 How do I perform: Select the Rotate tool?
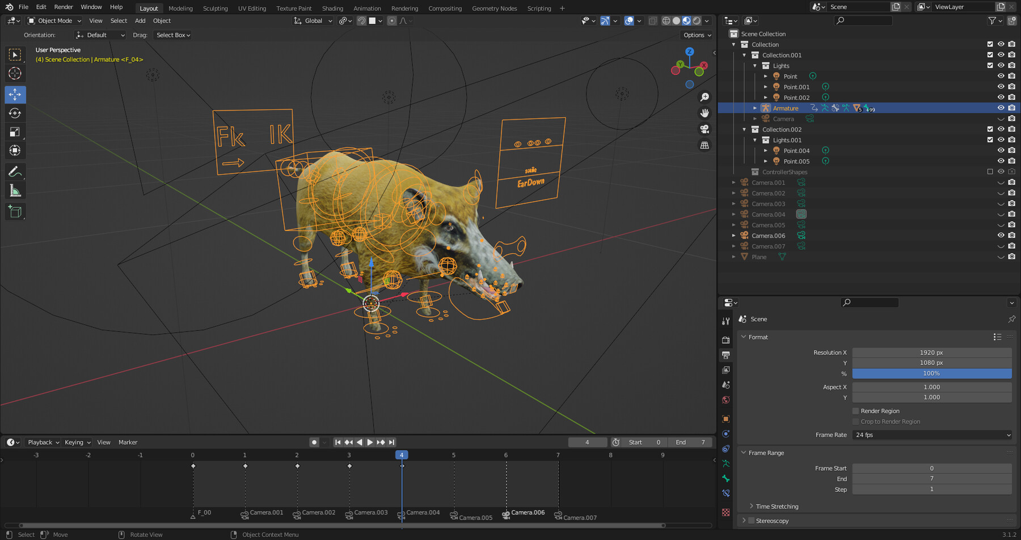(15, 113)
